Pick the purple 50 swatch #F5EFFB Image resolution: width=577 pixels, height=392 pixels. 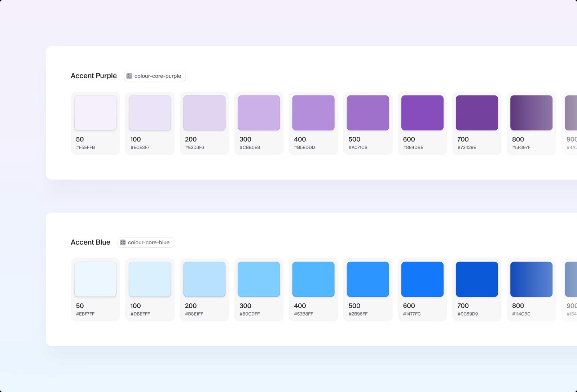[95, 113]
